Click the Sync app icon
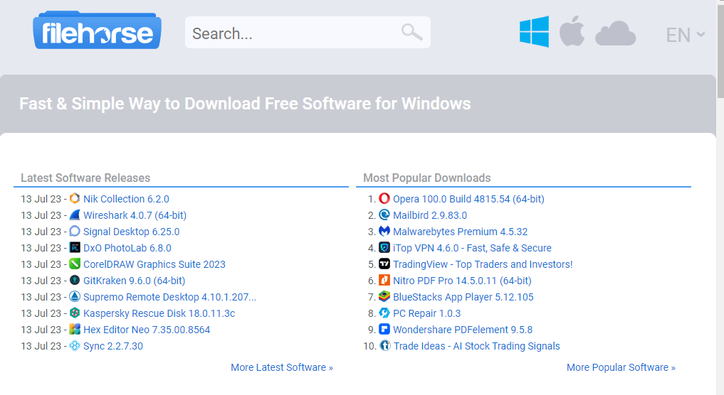The image size is (724, 395). (x=75, y=346)
